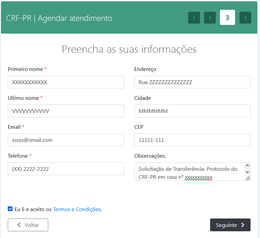Click the active step 3 indicator
This screenshot has width=260, height=238.
pos(227,17)
